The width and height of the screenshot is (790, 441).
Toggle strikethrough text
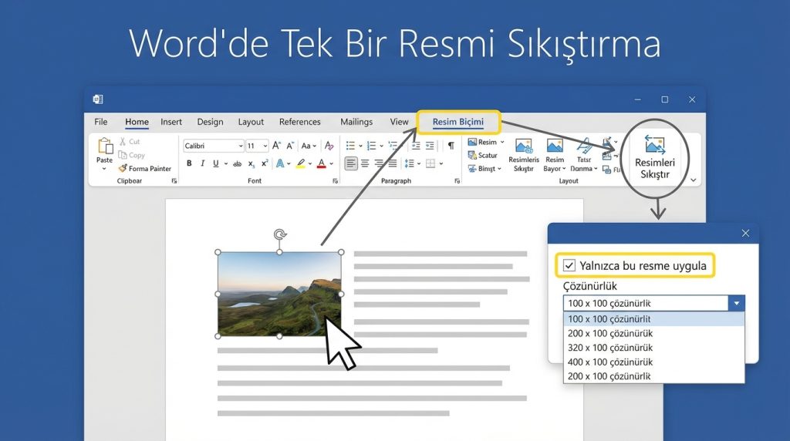[238, 163]
